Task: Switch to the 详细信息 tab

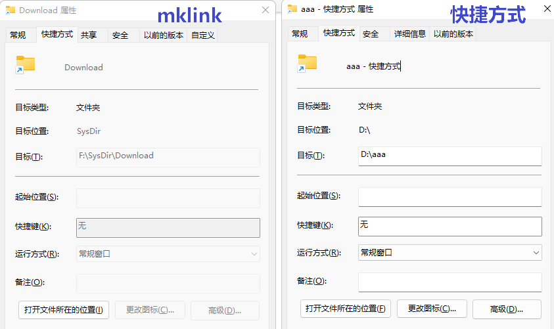Action: (409, 34)
